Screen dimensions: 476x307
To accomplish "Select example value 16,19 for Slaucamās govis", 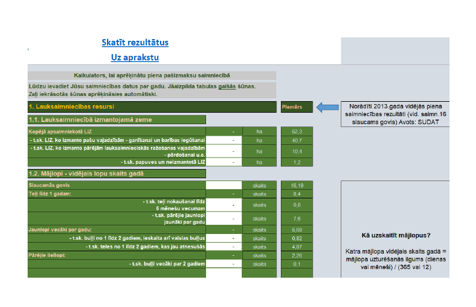I will [296, 185].
